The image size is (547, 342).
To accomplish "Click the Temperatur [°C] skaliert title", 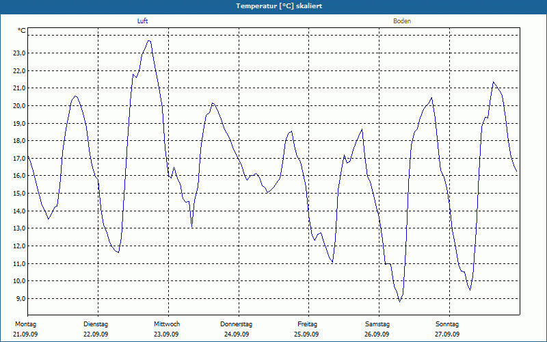I will click(x=279, y=6).
